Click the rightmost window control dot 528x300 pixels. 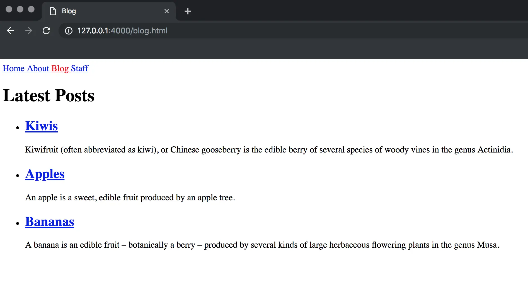(31, 9)
